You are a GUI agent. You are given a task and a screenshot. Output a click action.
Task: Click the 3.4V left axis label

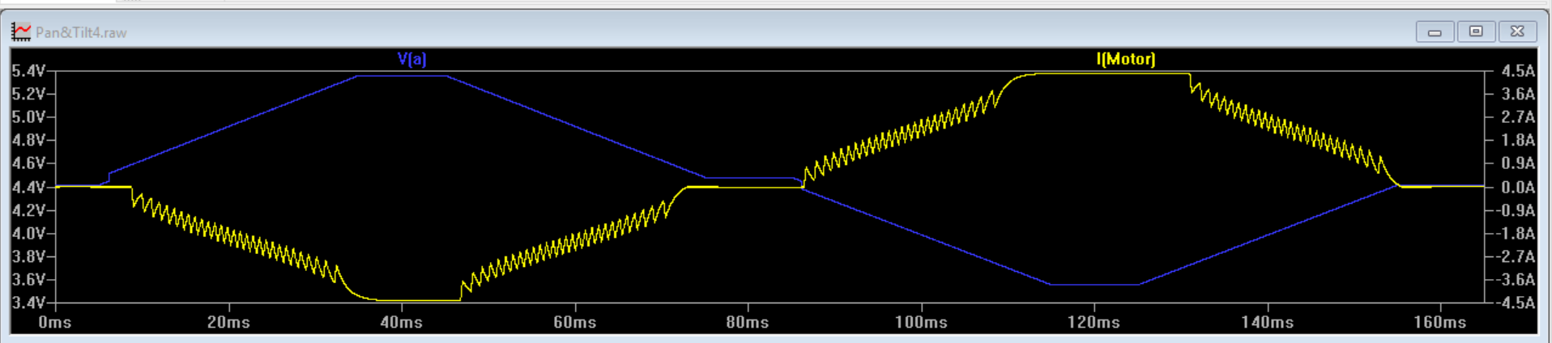point(28,303)
